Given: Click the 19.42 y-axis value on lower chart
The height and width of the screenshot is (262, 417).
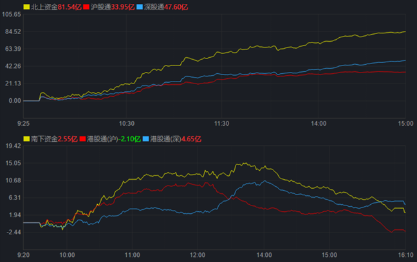Looking at the screenshot, I should pyautogui.click(x=13, y=146).
